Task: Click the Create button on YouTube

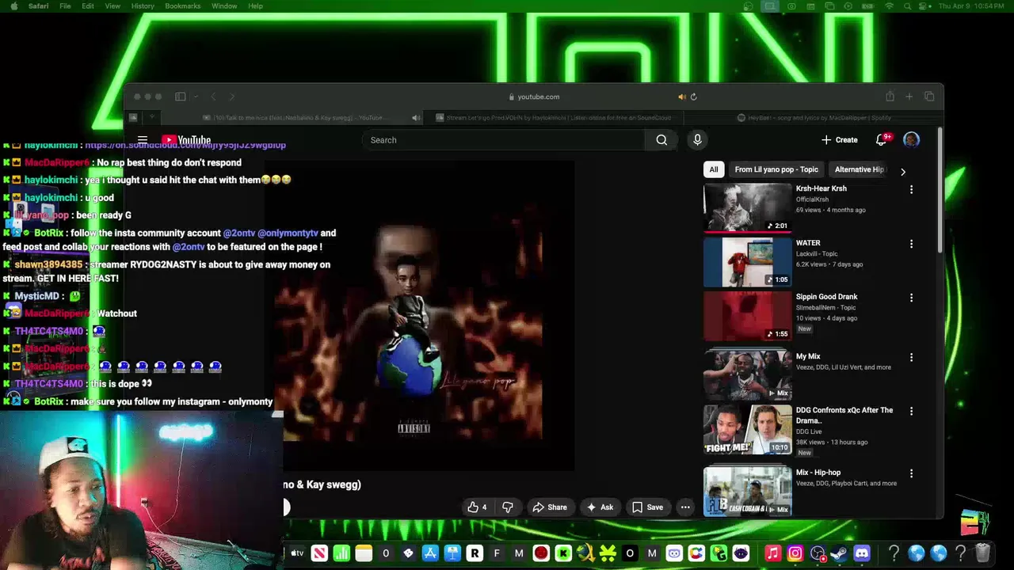Action: click(x=840, y=140)
